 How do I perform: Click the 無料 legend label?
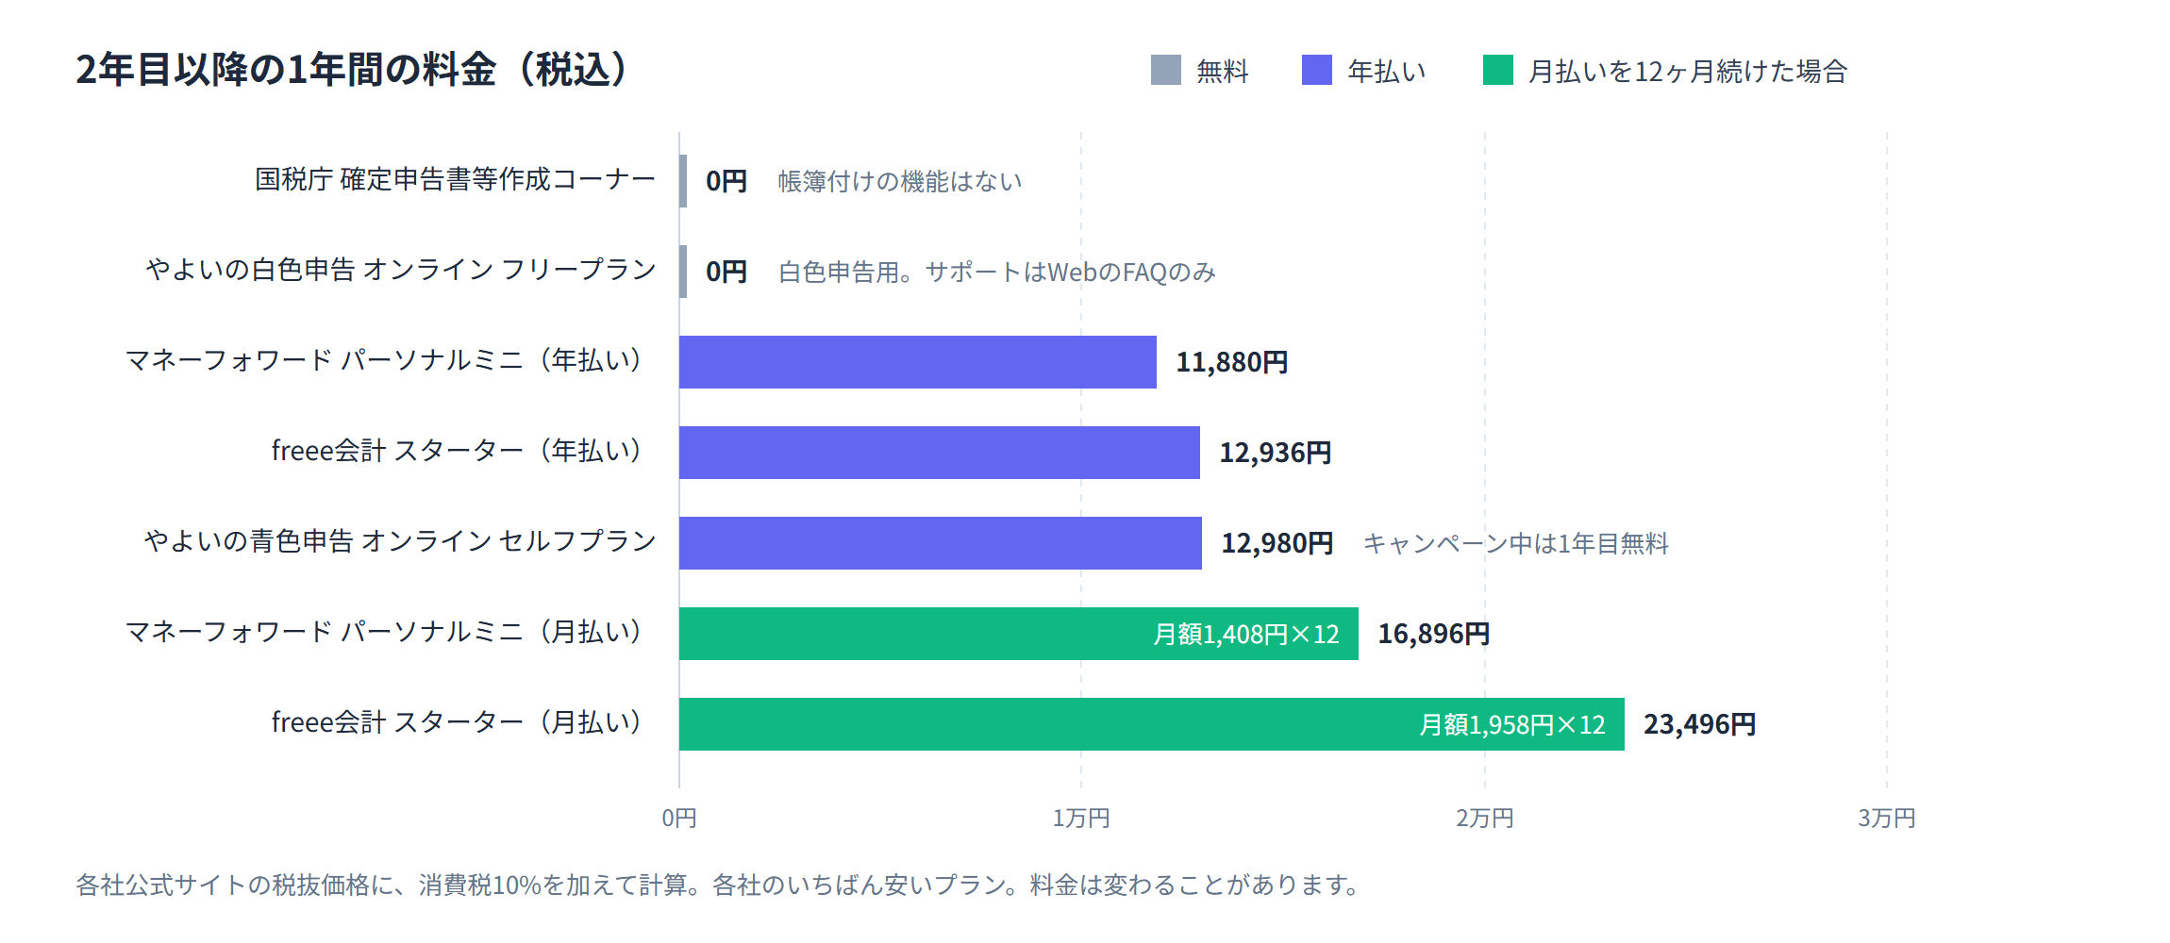tap(1223, 71)
